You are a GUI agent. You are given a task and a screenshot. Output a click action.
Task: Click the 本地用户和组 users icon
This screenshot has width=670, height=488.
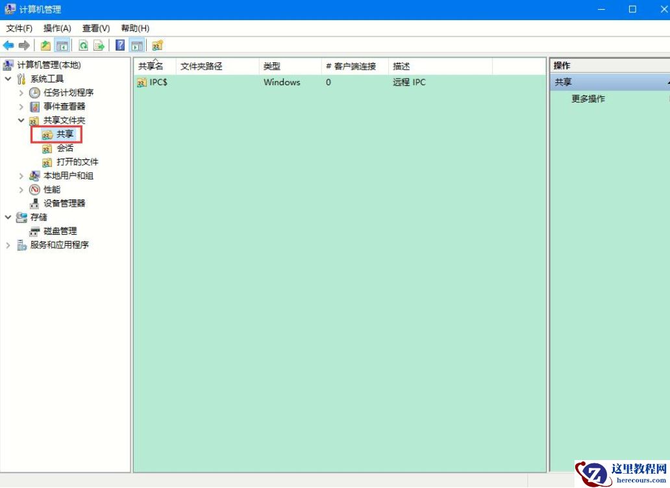[34, 176]
